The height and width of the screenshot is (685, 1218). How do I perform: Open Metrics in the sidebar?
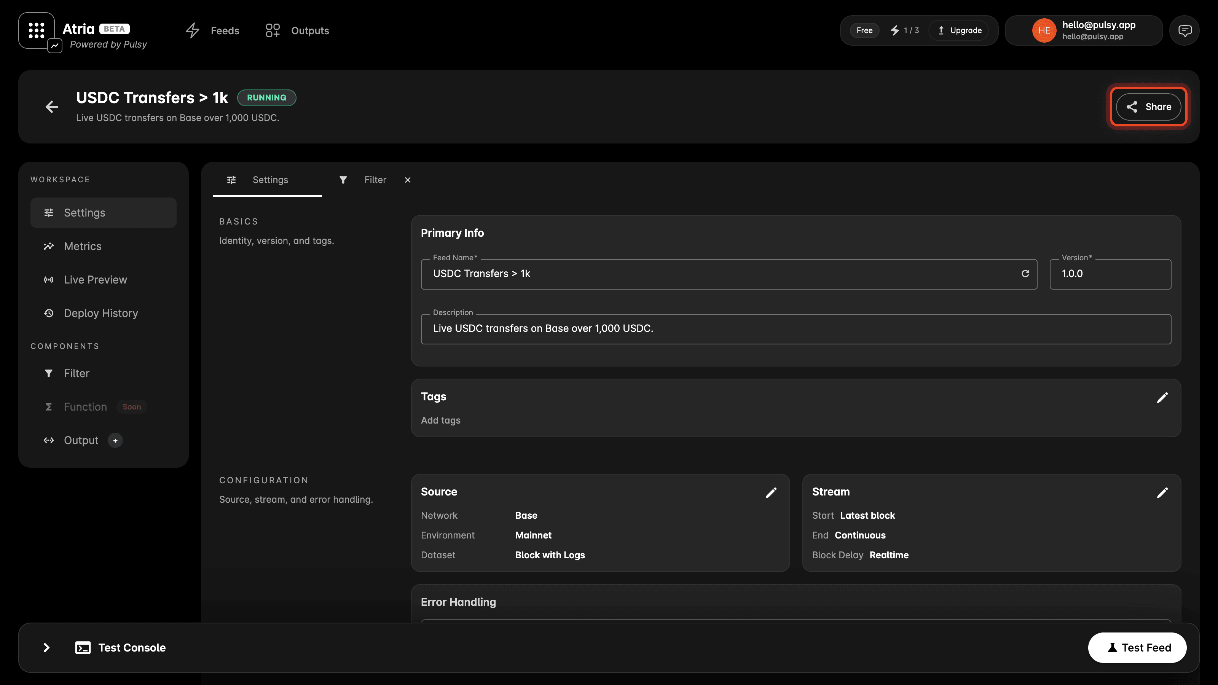pos(104,246)
